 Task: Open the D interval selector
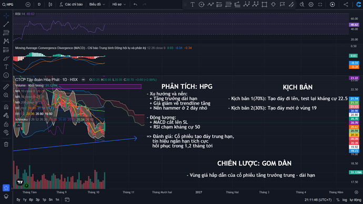click(x=39, y=4)
